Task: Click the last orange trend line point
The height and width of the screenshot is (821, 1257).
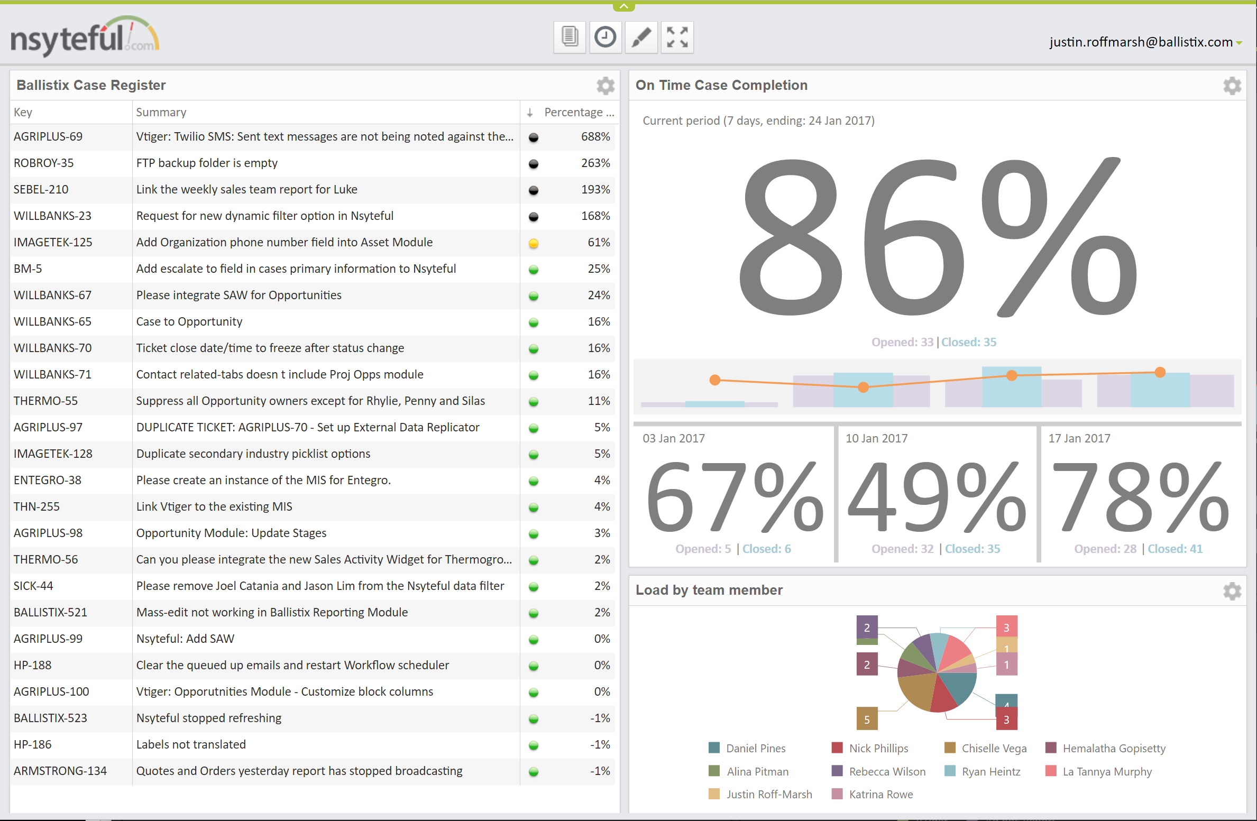Action: [x=1160, y=372]
